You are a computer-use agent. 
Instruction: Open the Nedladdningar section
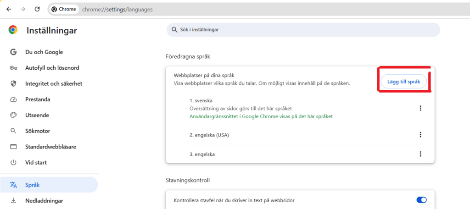[x=44, y=201]
